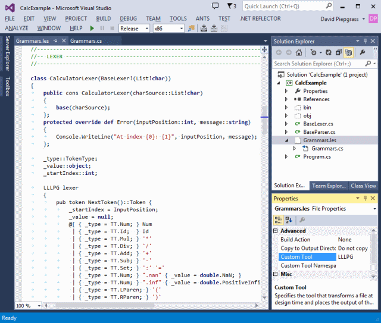Click the second build download toolbar icon
This screenshot has width=381, height=323.
pyautogui.click(x=214, y=29)
